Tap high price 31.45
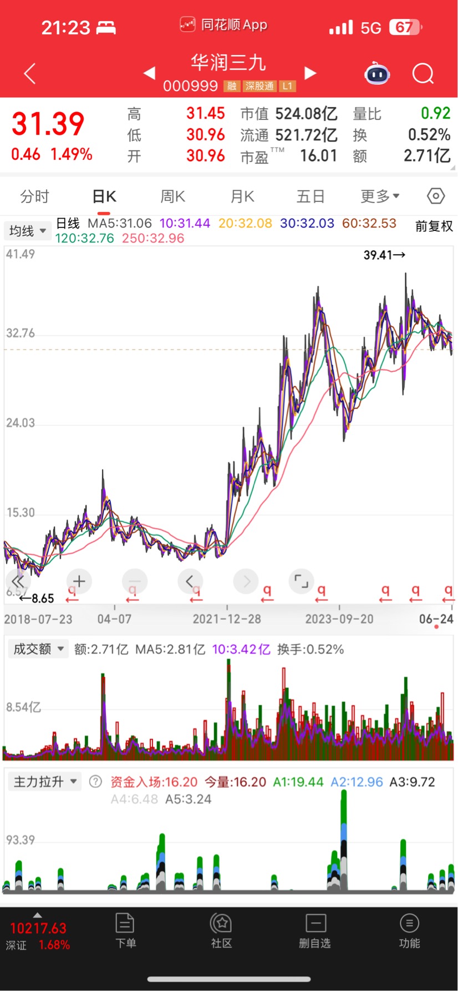This screenshot has width=458, height=991. 206,113
